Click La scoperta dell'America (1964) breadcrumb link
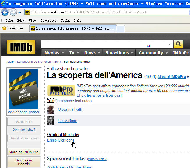Screen dimensions: 190x168 coord(39,61)
